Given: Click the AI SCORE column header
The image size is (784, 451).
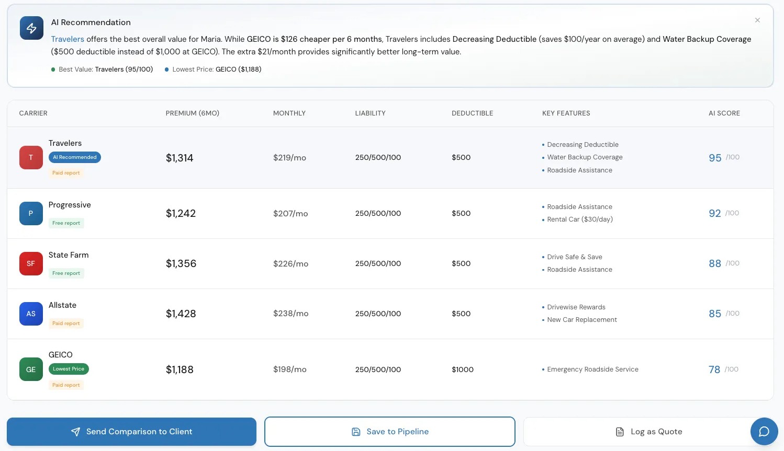Looking at the screenshot, I should (x=724, y=113).
